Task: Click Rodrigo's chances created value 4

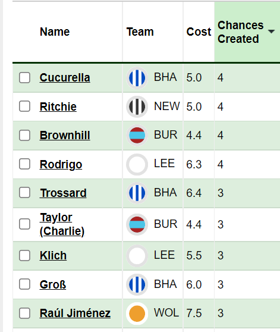Action: [x=221, y=164]
